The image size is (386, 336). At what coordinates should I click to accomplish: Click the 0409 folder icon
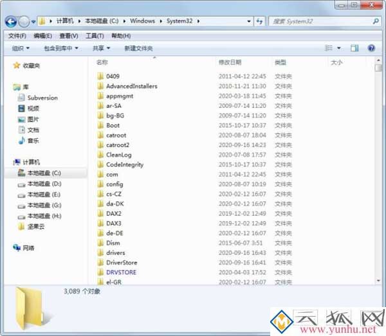pos(100,76)
